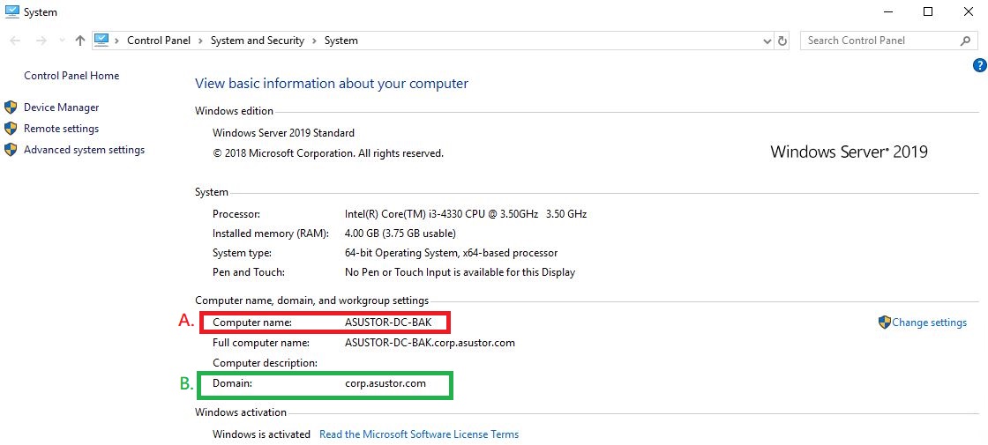
Task: Open the recent locations dropdown arrow
Action: (x=62, y=41)
